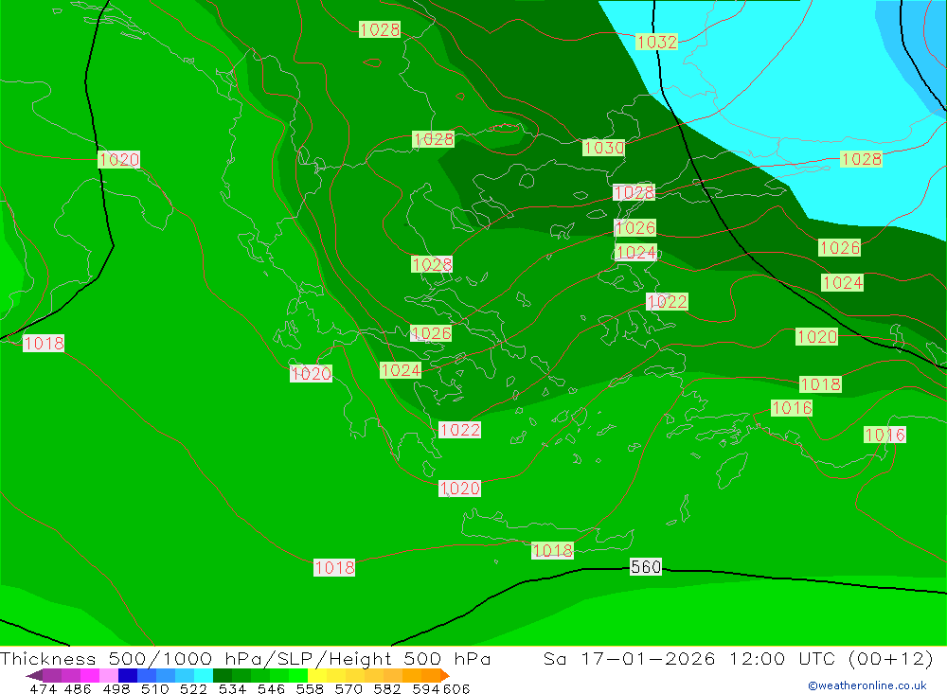947x694 pixels.
Task: Pick the dark navy blue legend swatch
Action: pos(128,675)
